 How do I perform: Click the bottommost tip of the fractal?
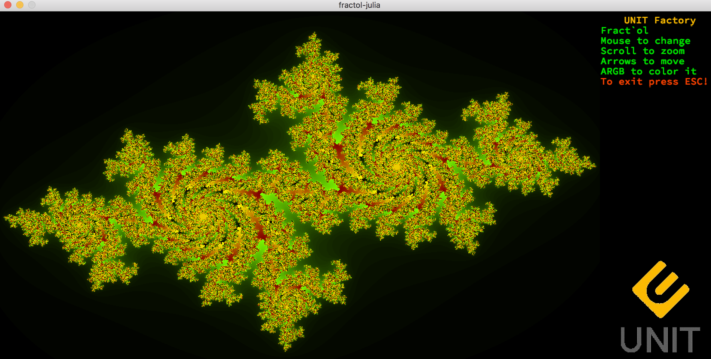tap(286, 350)
